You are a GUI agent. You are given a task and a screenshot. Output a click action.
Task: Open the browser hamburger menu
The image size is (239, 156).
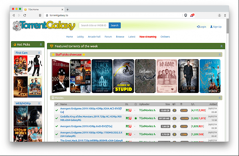225,15
